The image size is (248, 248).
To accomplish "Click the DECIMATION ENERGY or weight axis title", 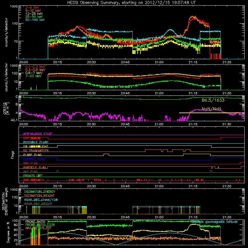I will [5, 201].
